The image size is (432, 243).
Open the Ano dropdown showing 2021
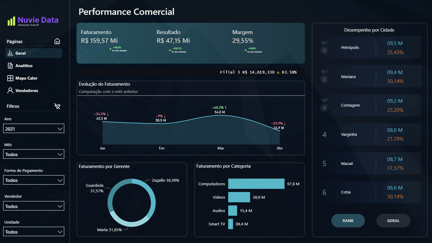34,128
